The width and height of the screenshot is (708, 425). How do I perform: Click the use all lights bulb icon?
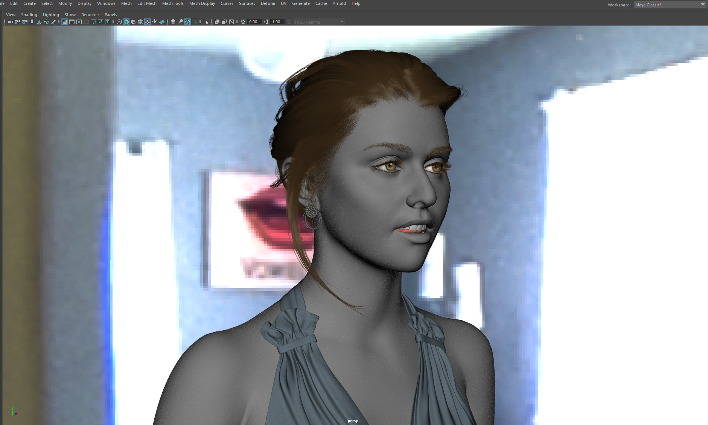155,22
